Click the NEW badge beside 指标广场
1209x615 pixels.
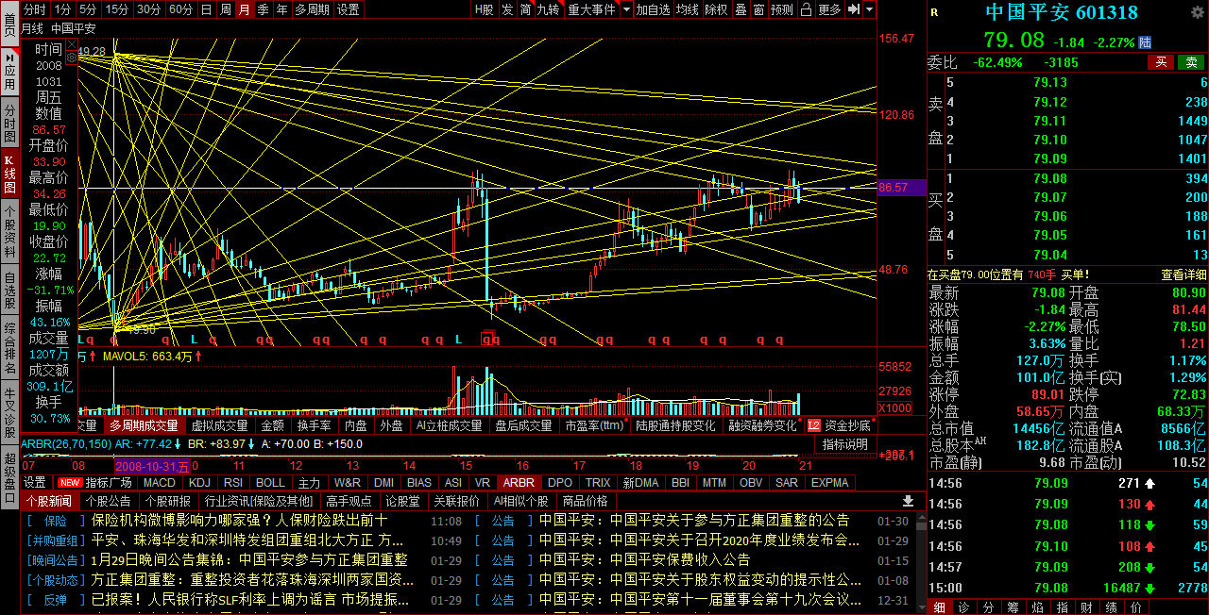(70, 482)
